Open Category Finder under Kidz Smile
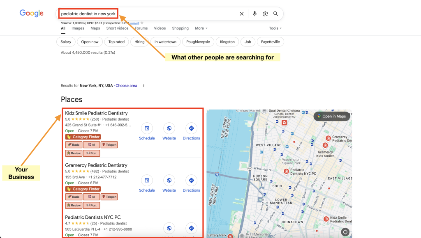Screen dimensions: 421x238 83,137
